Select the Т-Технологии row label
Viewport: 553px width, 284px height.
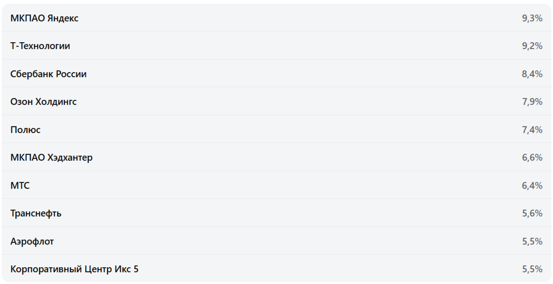40,46
